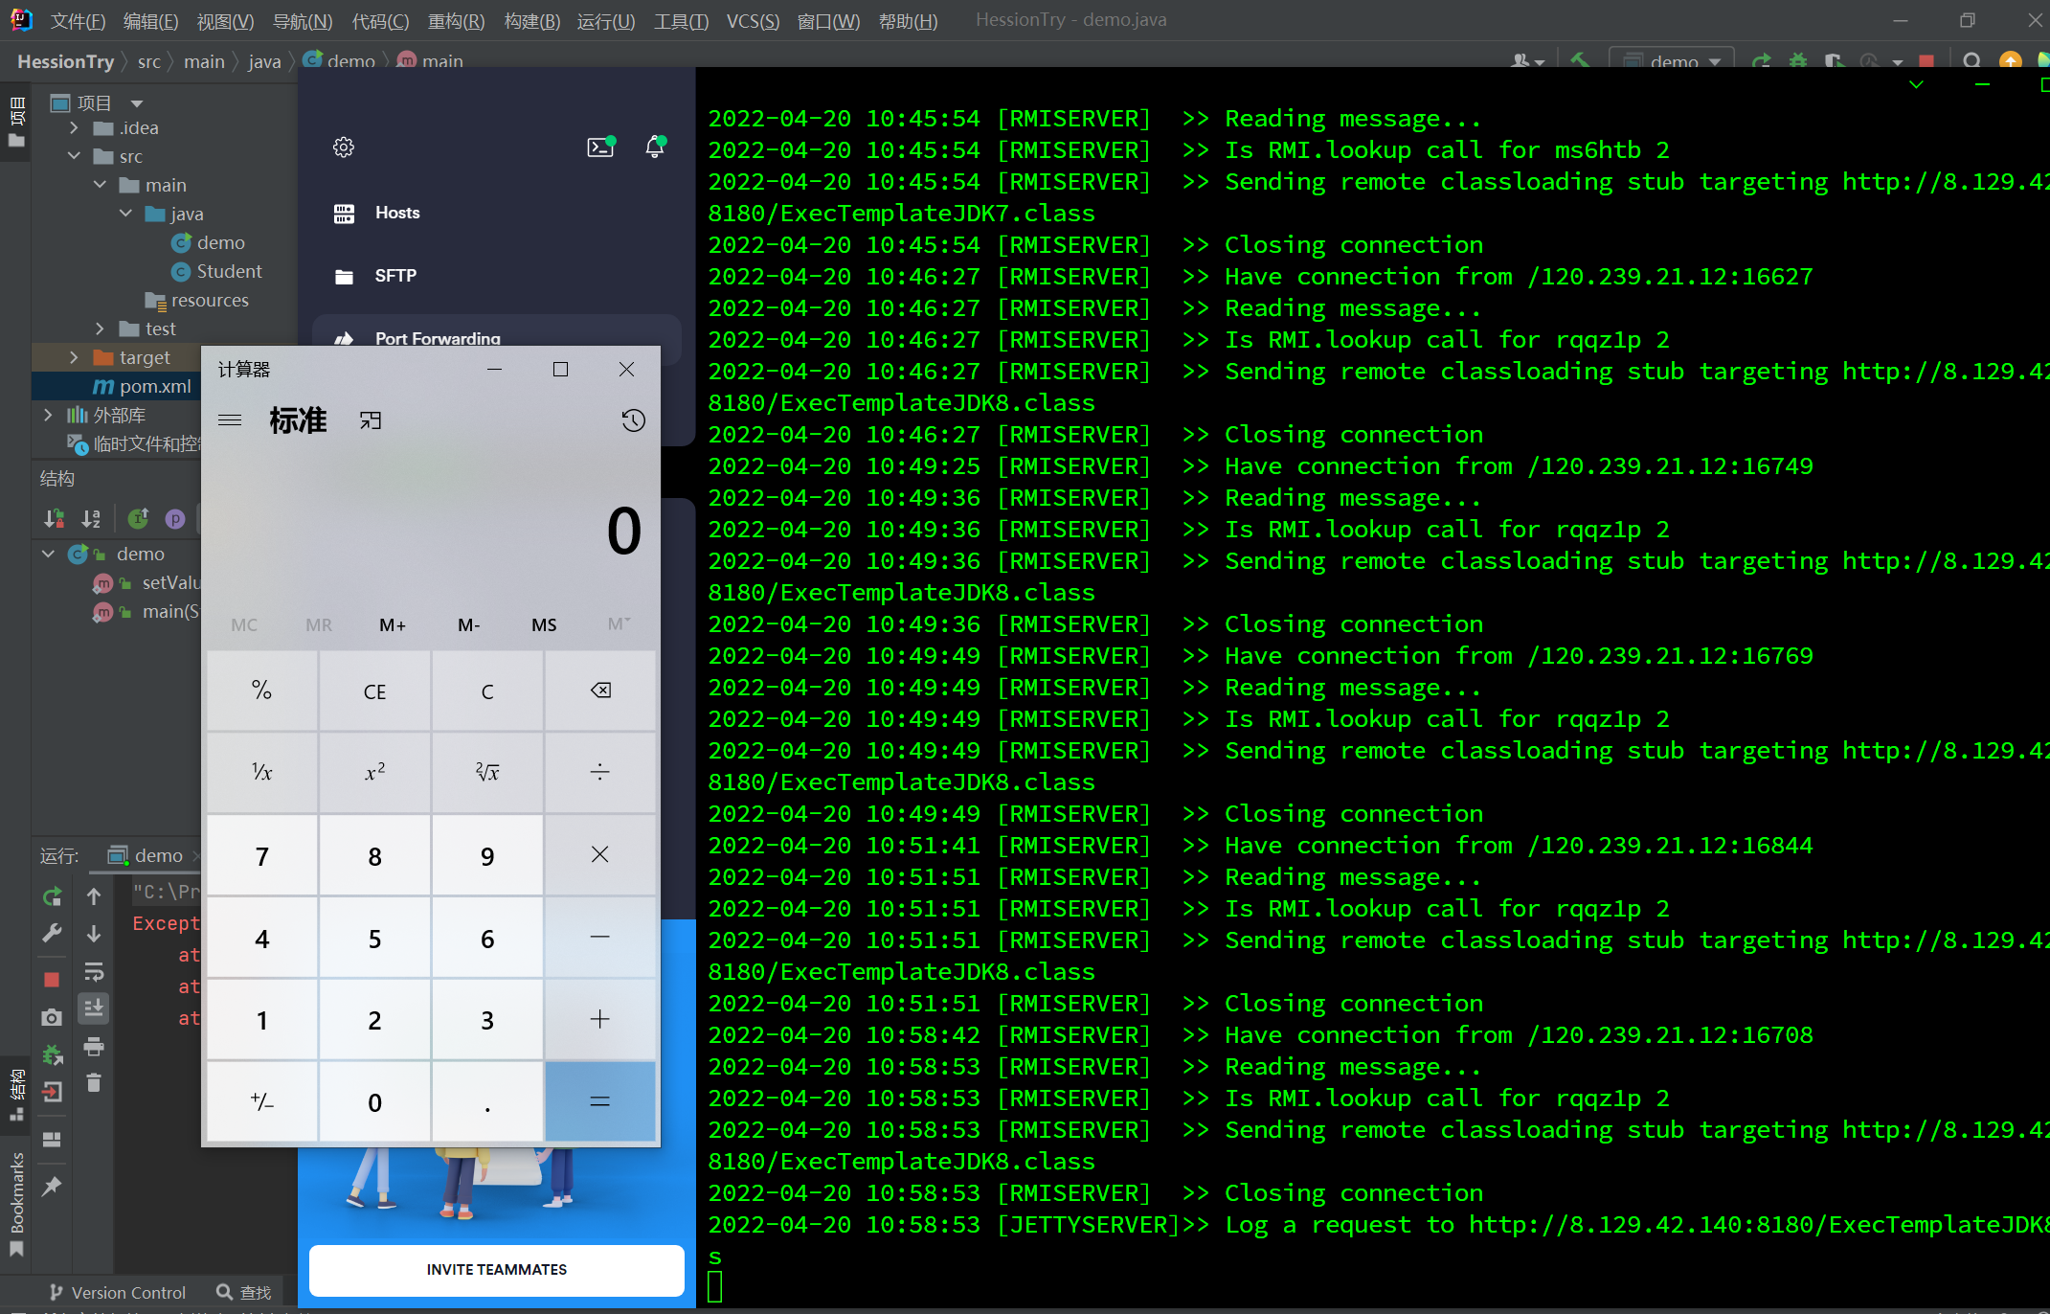Click the Termius notifications bell
Image resolution: width=2050 pixels, height=1314 pixels.
[x=655, y=147]
